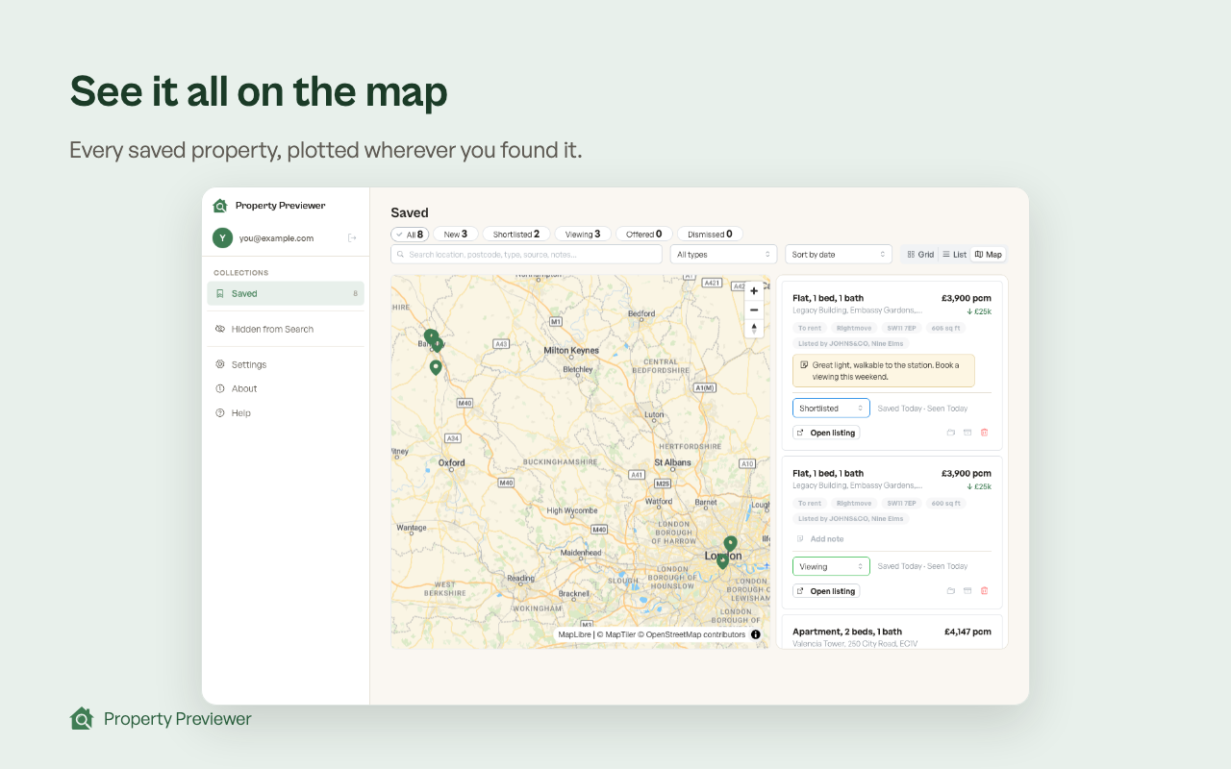Switch to Map view
The width and height of the screenshot is (1231, 769).
point(988,255)
